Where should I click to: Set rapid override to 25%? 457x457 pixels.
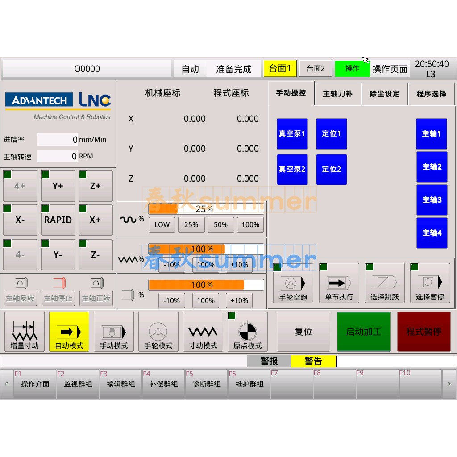click(191, 225)
